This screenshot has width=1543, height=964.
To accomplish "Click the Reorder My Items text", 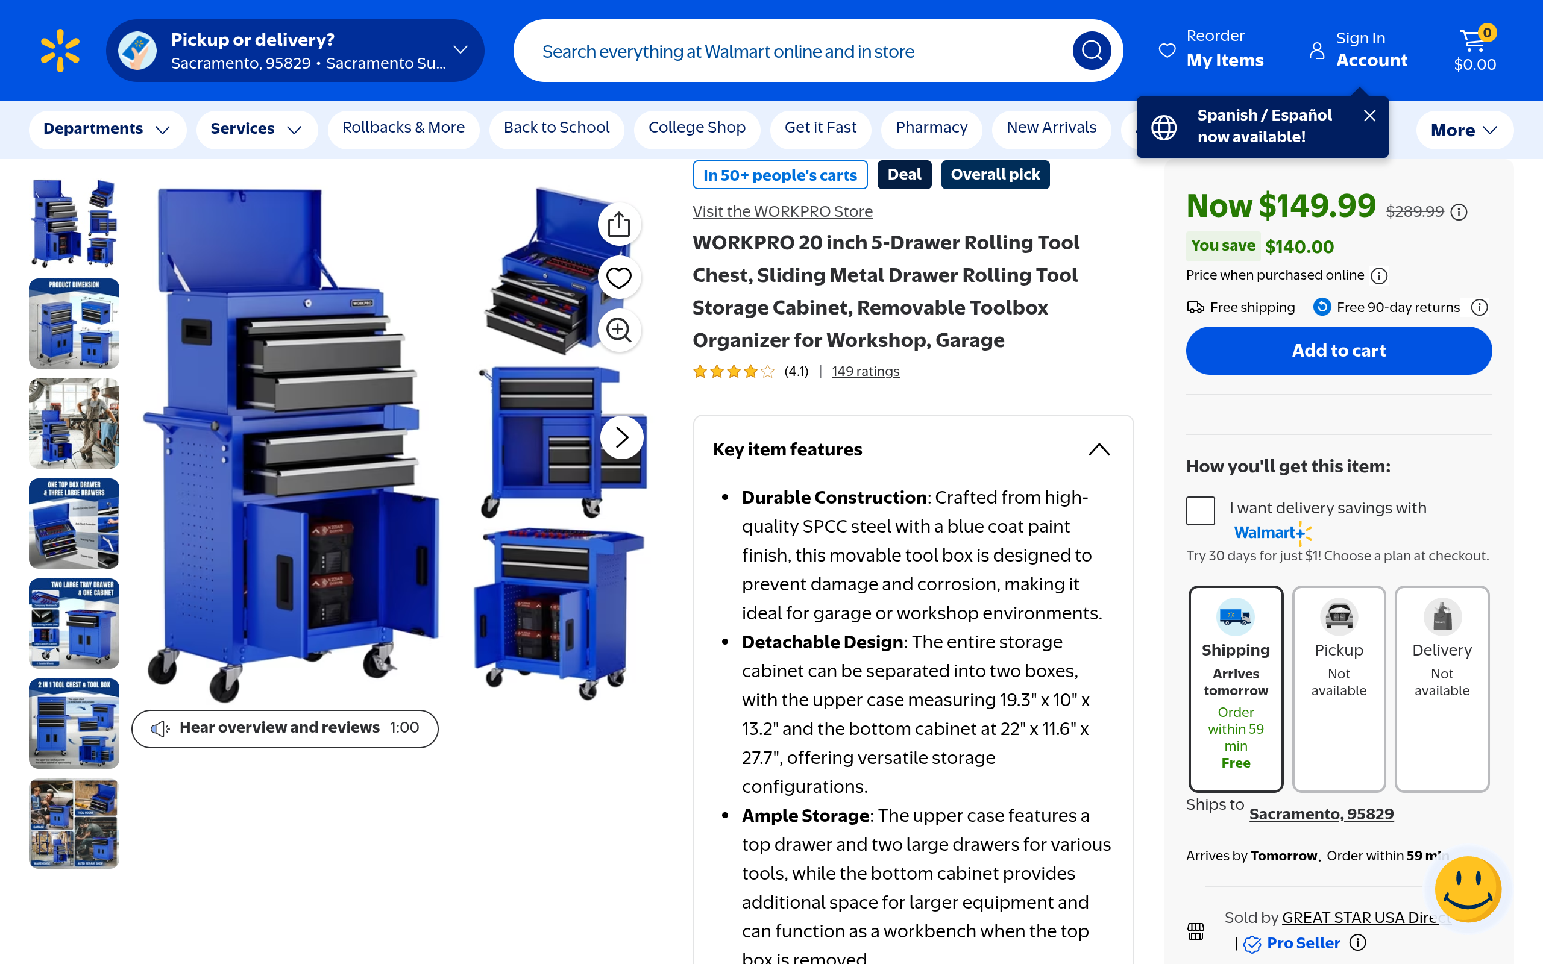I will [1225, 48].
